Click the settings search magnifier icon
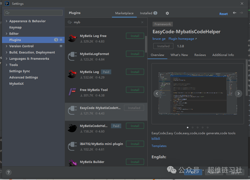Screen dimensions: 250x180 [7, 13]
